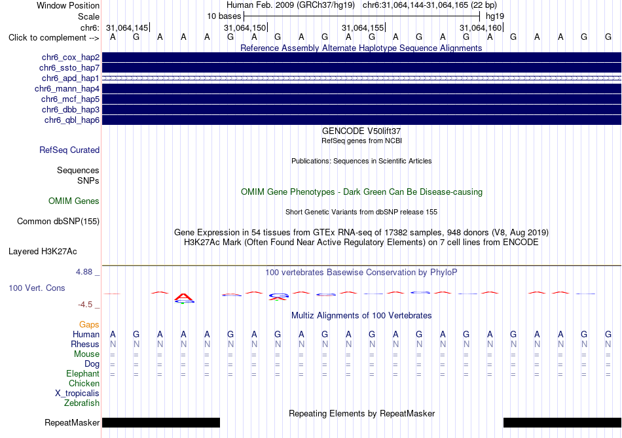Click the 100 Vert. Cons label
This screenshot has height=438, width=622.
click(x=37, y=288)
